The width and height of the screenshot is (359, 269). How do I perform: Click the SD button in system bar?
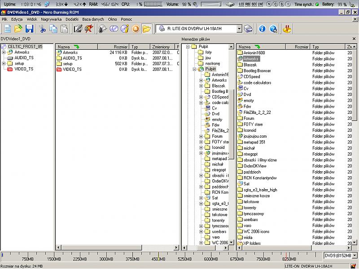point(254,4)
